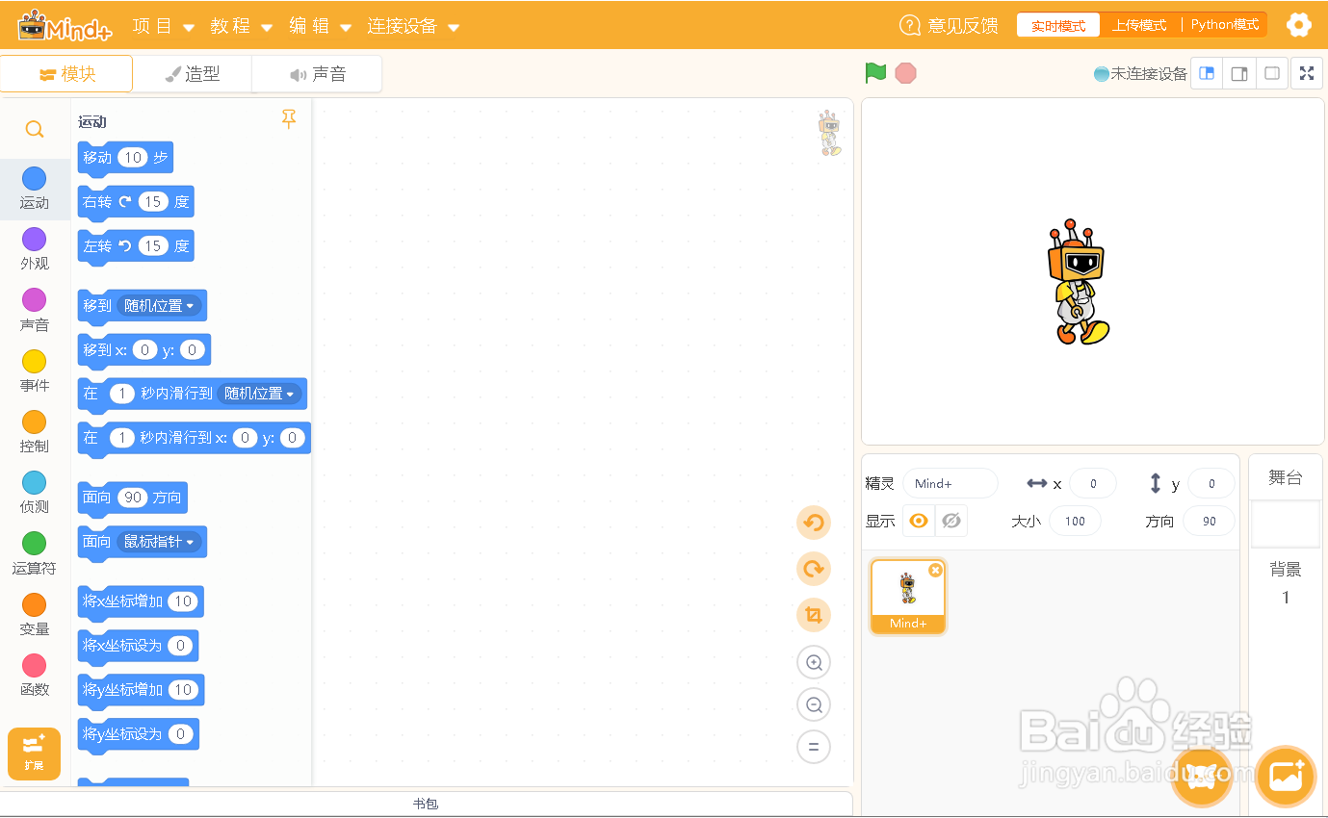This screenshot has height=818, width=1328.
Task: Click the Mind+ logo
Action: tap(65, 26)
